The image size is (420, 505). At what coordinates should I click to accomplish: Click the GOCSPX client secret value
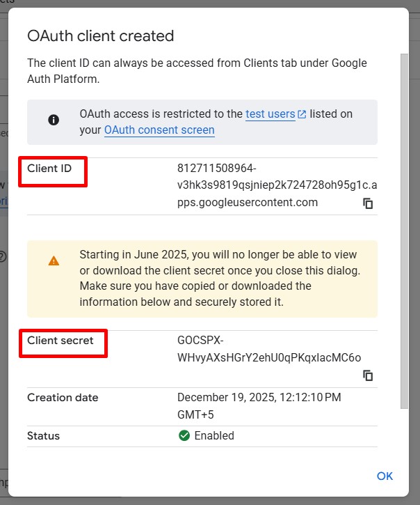(x=268, y=350)
